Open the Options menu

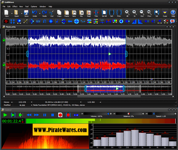[34, 6]
